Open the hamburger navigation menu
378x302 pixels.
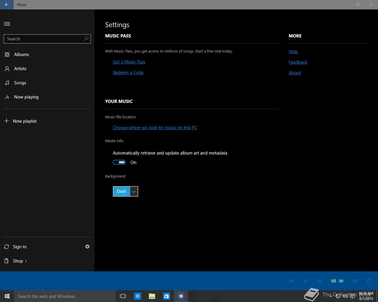tap(7, 24)
